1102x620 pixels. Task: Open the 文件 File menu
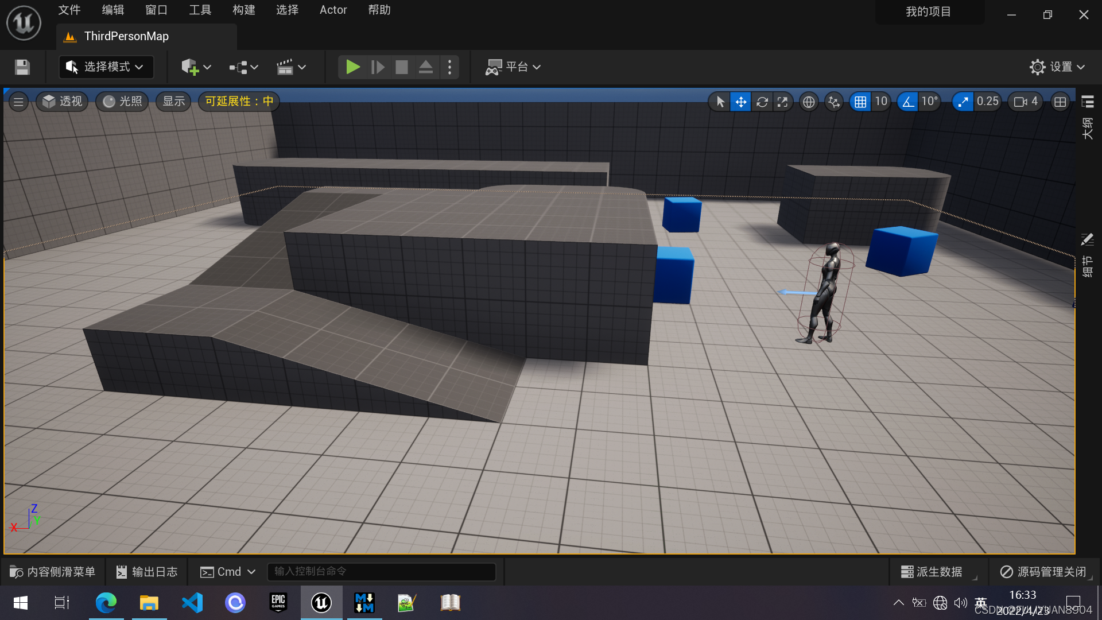point(69,10)
